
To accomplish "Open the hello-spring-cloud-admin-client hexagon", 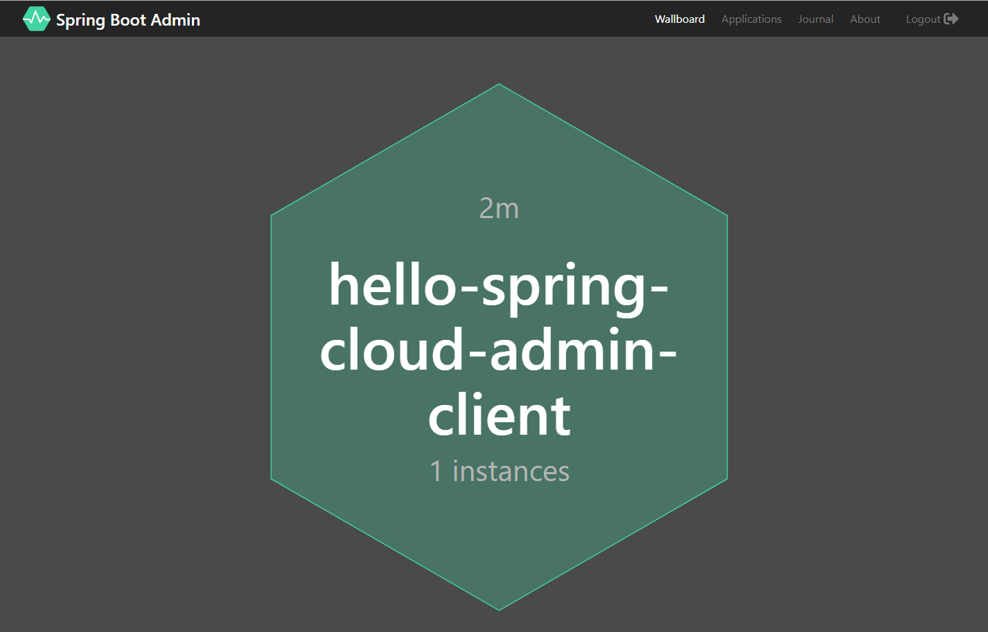I will point(499,347).
